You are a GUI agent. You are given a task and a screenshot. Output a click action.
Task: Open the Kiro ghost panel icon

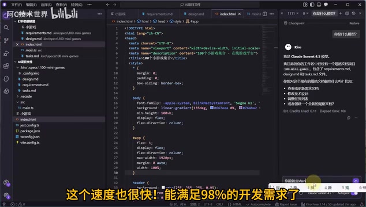[x=6, y=79]
